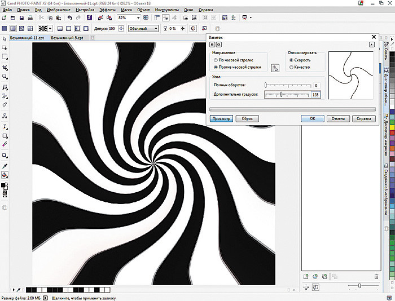Viewport: 395px width, 301px height.
Task: Select the Text tool in the toolbox
Action: (5, 115)
